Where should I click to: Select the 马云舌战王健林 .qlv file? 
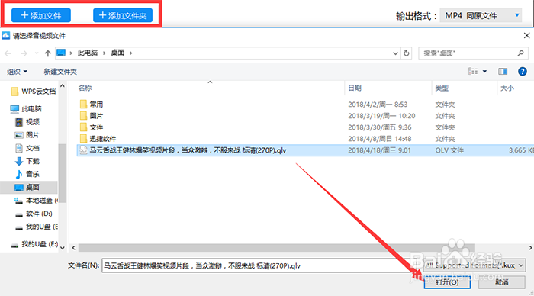click(x=305, y=150)
